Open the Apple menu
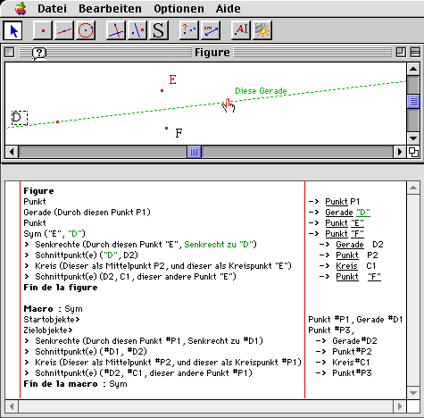 coord(21,8)
